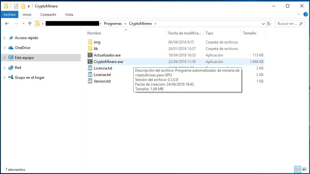310x174 pixels.
Task: Select OneDrive in the navigation pane
Action: [x=23, y=48]
